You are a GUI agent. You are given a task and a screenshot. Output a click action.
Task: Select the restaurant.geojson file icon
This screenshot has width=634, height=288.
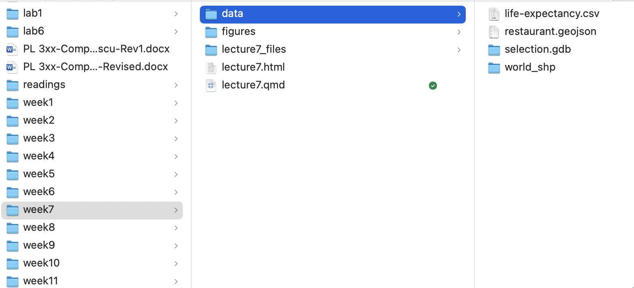[494, 32]
